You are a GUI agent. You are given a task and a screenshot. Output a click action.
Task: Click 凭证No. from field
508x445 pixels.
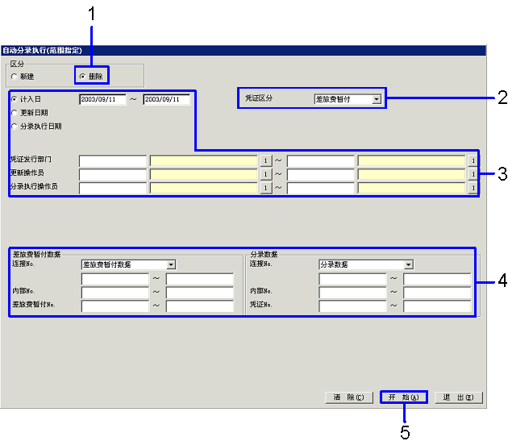tap(352, 306)
